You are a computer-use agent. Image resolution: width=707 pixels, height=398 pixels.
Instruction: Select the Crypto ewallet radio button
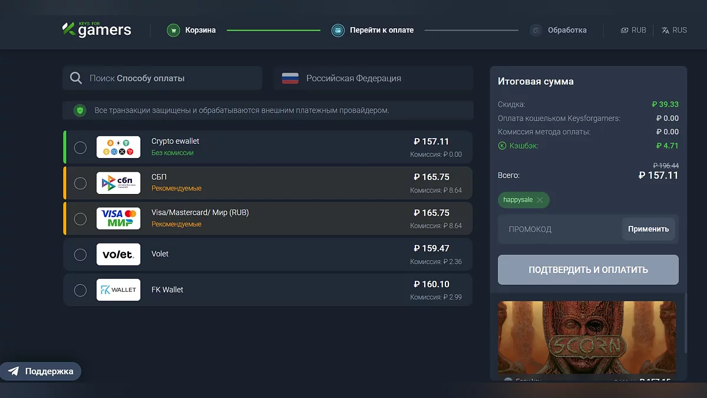pos(80,147)
